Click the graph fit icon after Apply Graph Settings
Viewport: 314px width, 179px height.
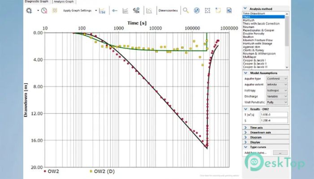102,11
